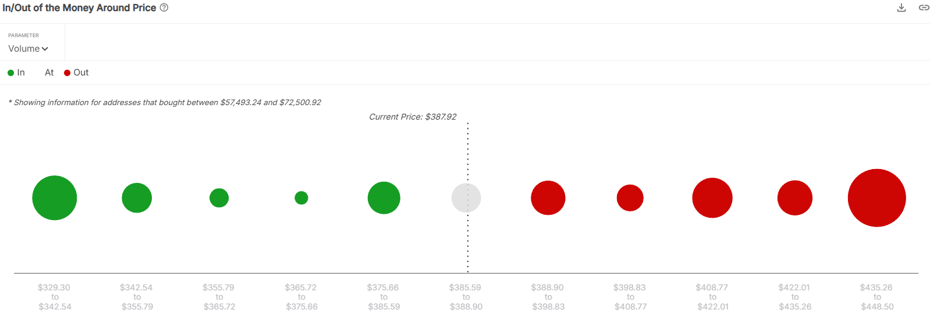The height and width of the screenshot is (313, 930).
Task: Click the red bubble for $388.90 to $398.83
Action: (x=548, y=198)
